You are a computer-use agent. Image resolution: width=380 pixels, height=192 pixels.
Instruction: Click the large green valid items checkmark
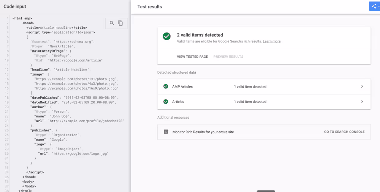[x=167, y=36]
